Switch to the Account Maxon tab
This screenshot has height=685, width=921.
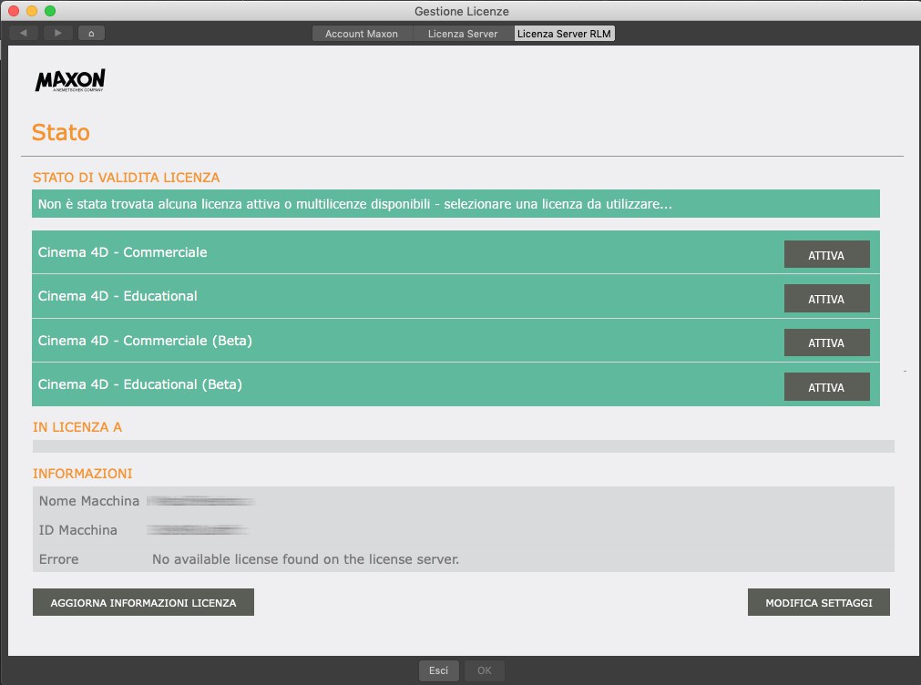coord(362,34)
